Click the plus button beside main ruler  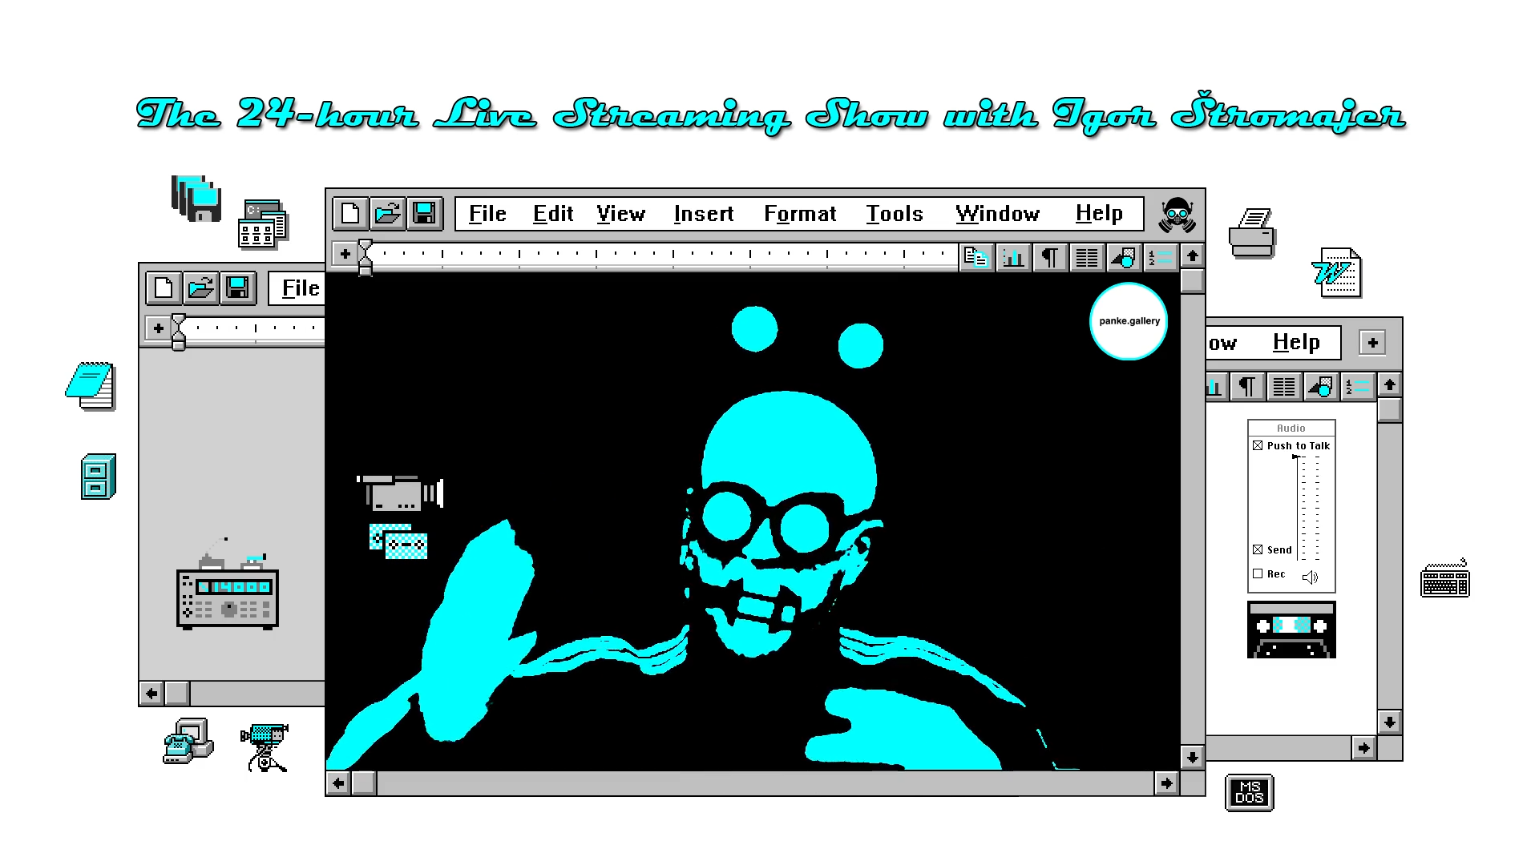tap(345, 254)
